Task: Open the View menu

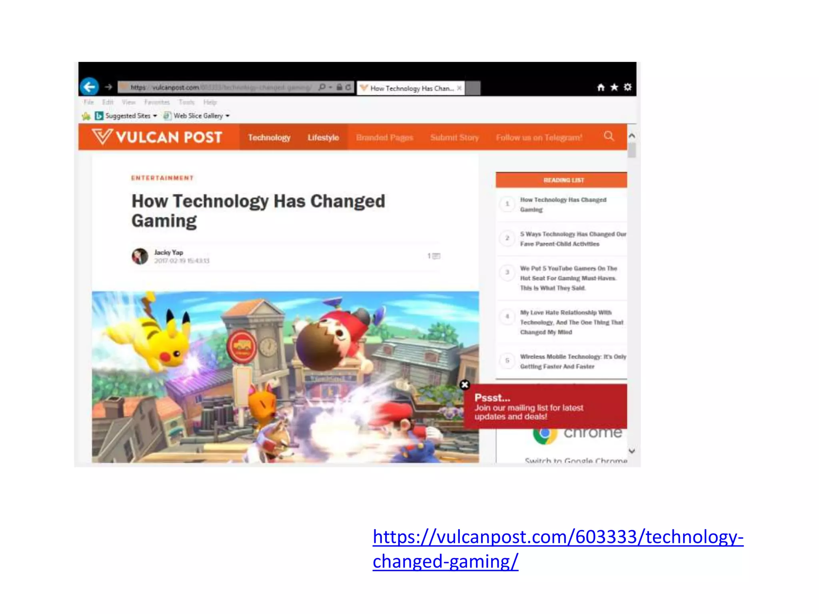Action: click(x=129, y=102)
